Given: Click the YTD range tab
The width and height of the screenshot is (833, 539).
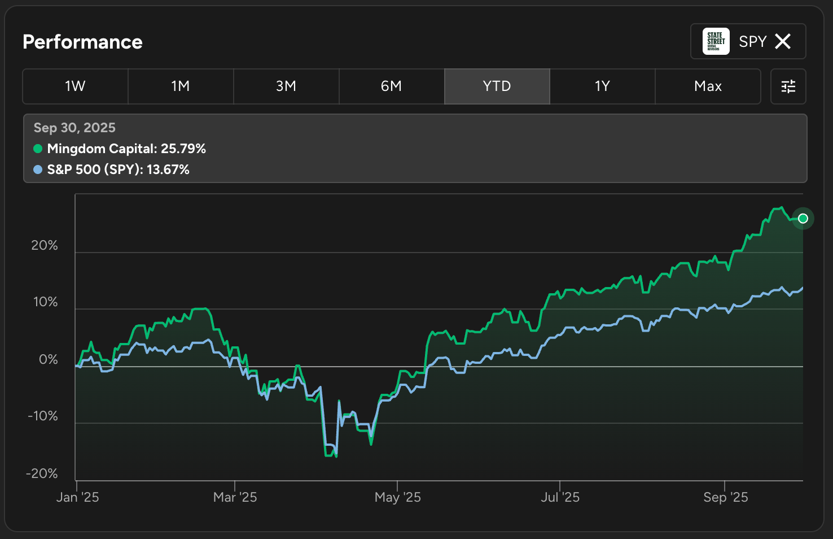Looking at the screenshot, I should pyautogui.click(x=497, y=86).
